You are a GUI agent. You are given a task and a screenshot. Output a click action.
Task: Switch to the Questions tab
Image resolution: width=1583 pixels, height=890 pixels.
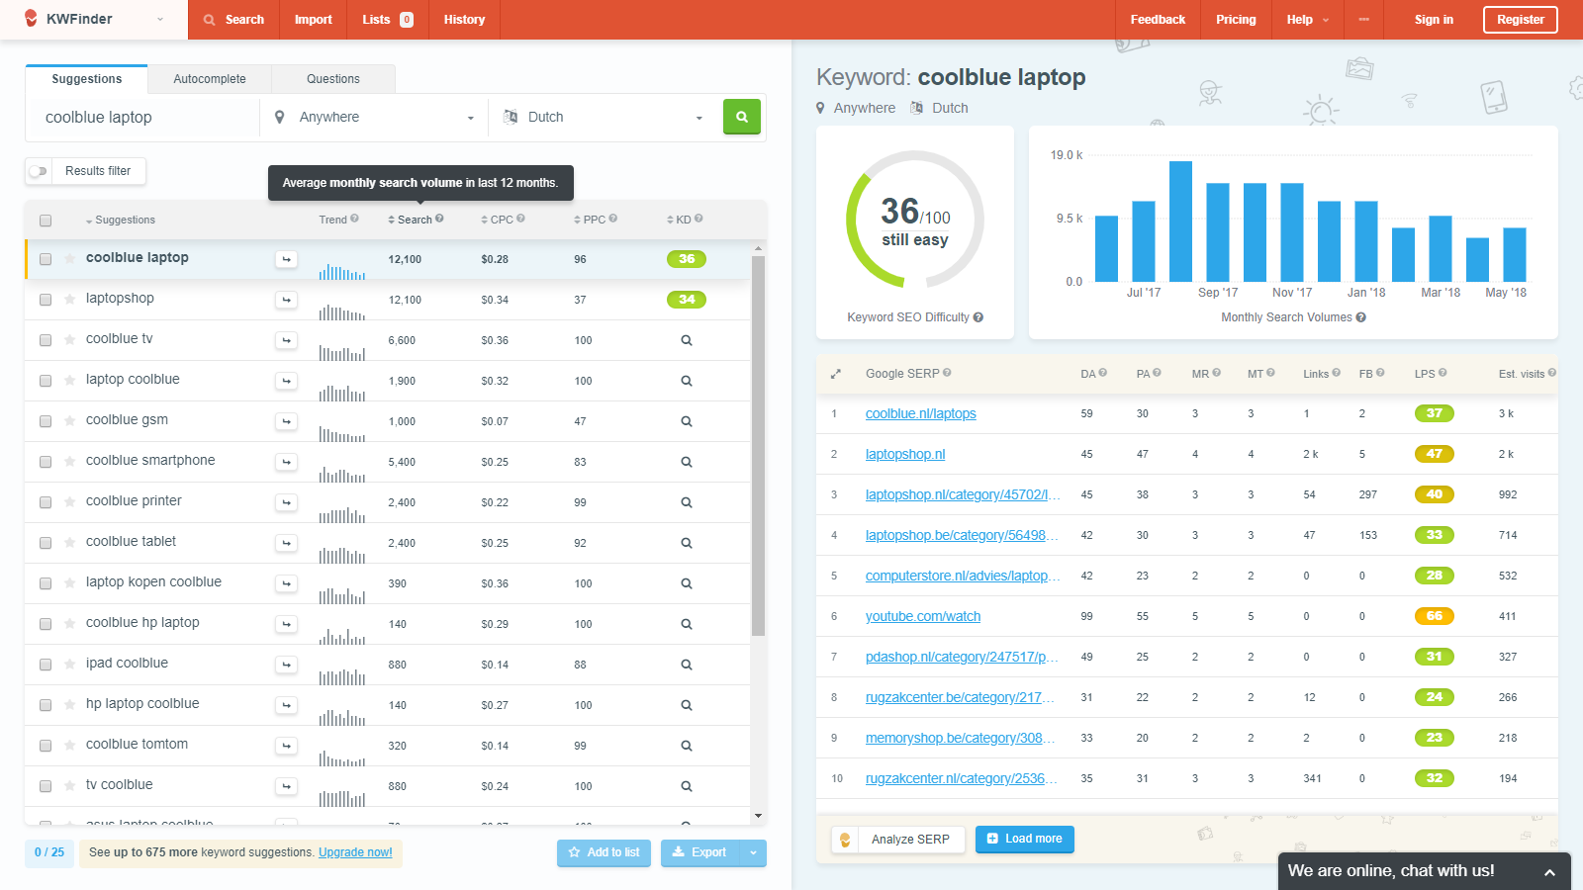(333, 79)
